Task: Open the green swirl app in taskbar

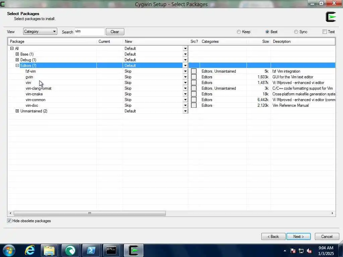Action: click(70, 250)
